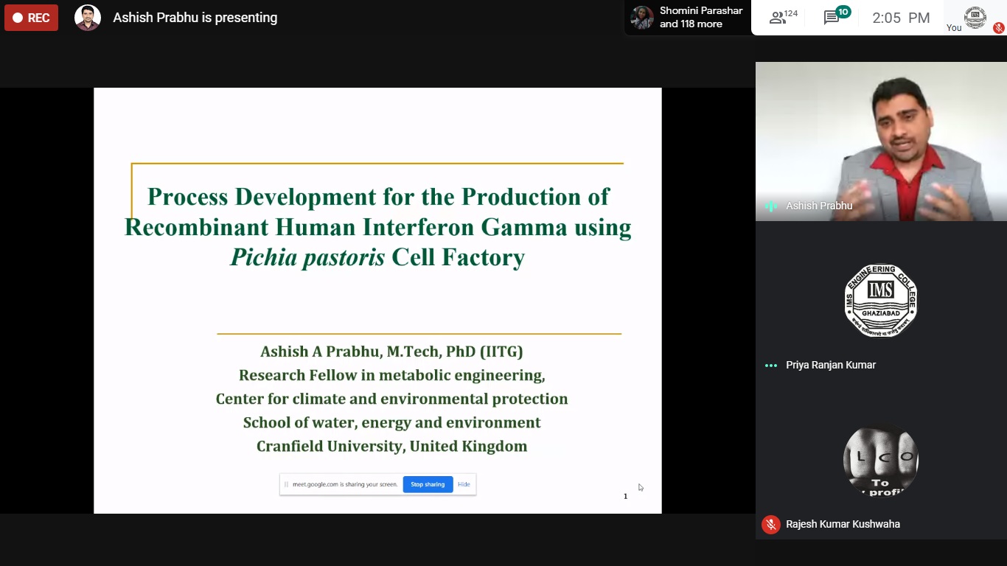Click the "Ashish Prabhu is presenting" label

pyautogui.click(x=195, y=18)
